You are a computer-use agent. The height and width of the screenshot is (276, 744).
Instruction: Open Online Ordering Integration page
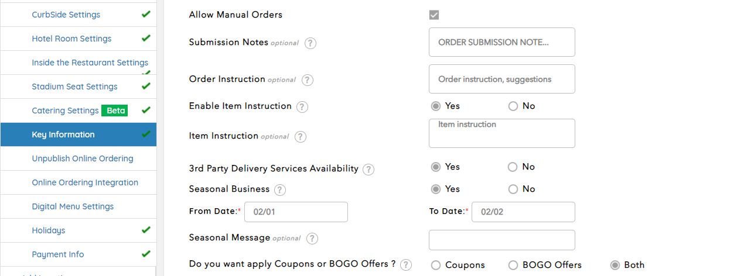tap(85, 182)
